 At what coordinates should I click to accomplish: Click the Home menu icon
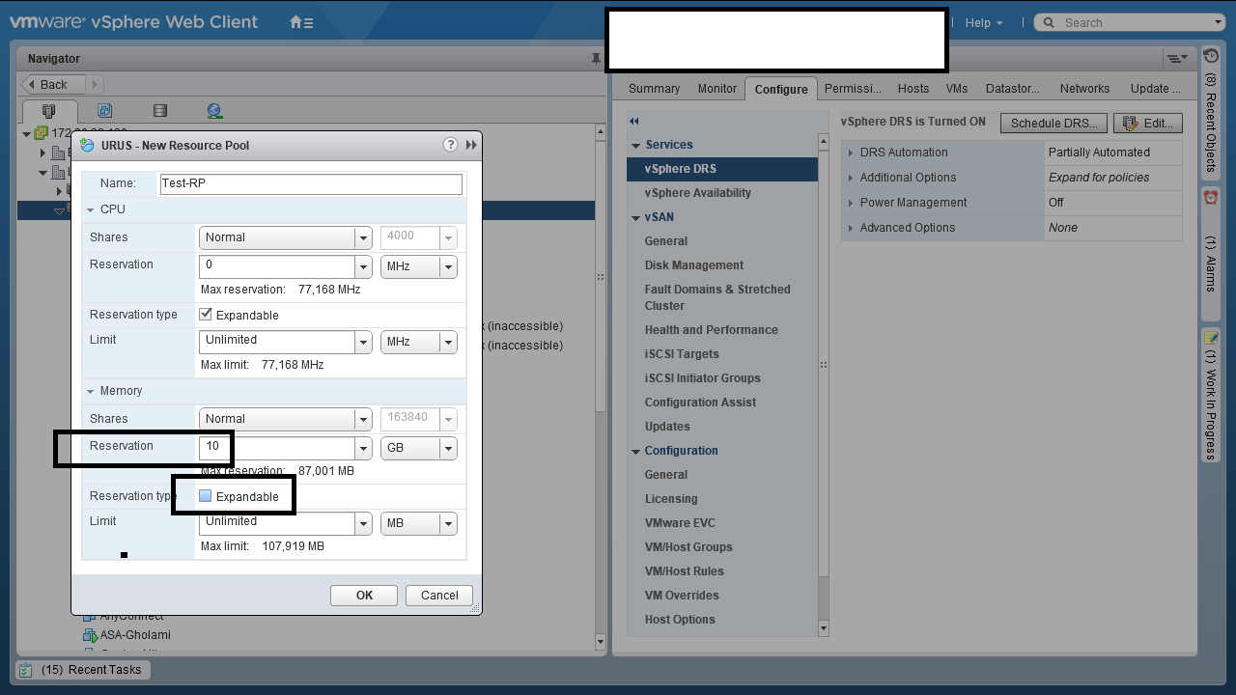(x=300, y=22)
